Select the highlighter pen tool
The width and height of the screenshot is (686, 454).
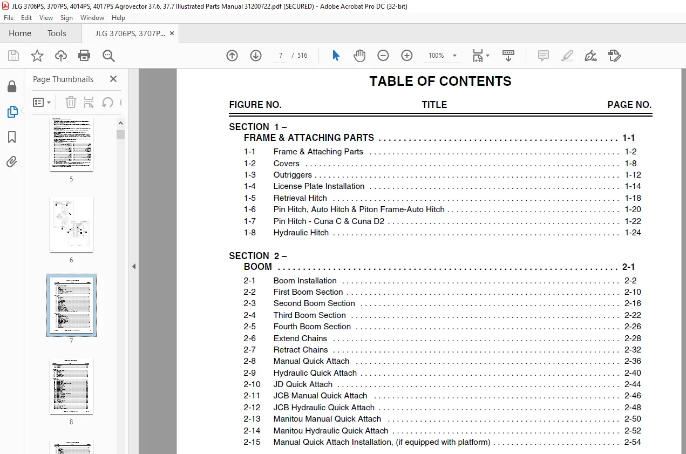click(567, 56)
